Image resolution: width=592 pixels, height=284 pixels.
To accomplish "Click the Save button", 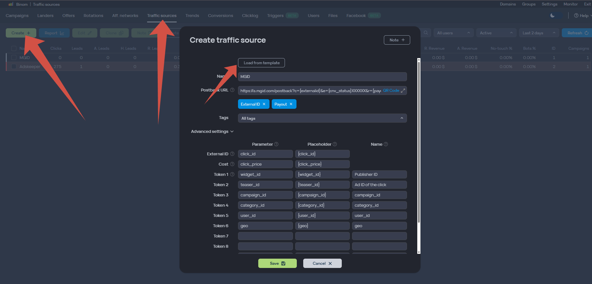I will click(x=278, y=263).
